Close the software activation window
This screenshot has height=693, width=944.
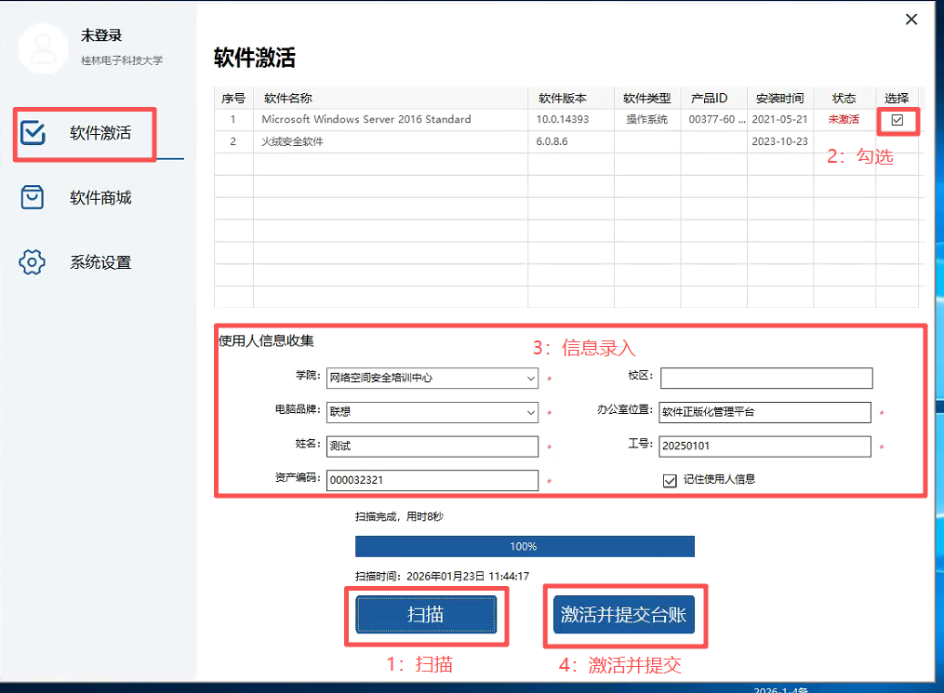click(x=911, y=20)
